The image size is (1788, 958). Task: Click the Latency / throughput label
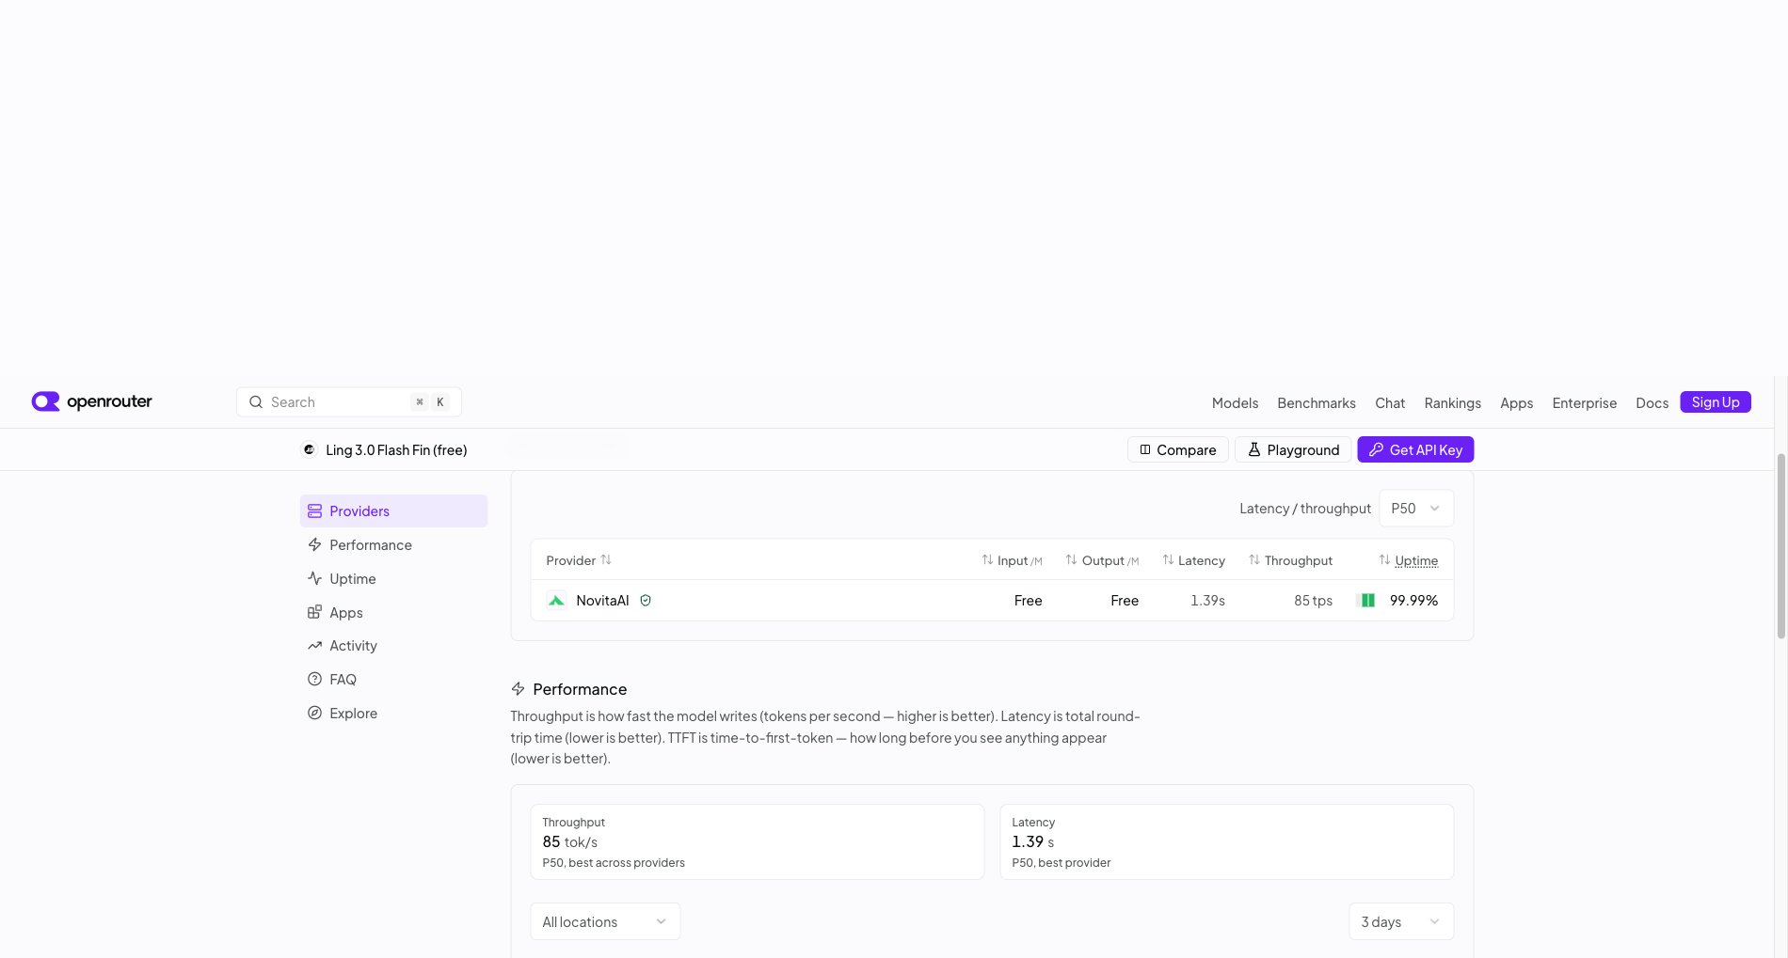(1305, 509)
